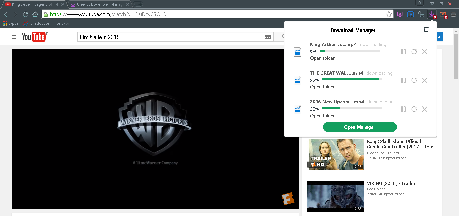Click the YouTube search field

point(175,37)
